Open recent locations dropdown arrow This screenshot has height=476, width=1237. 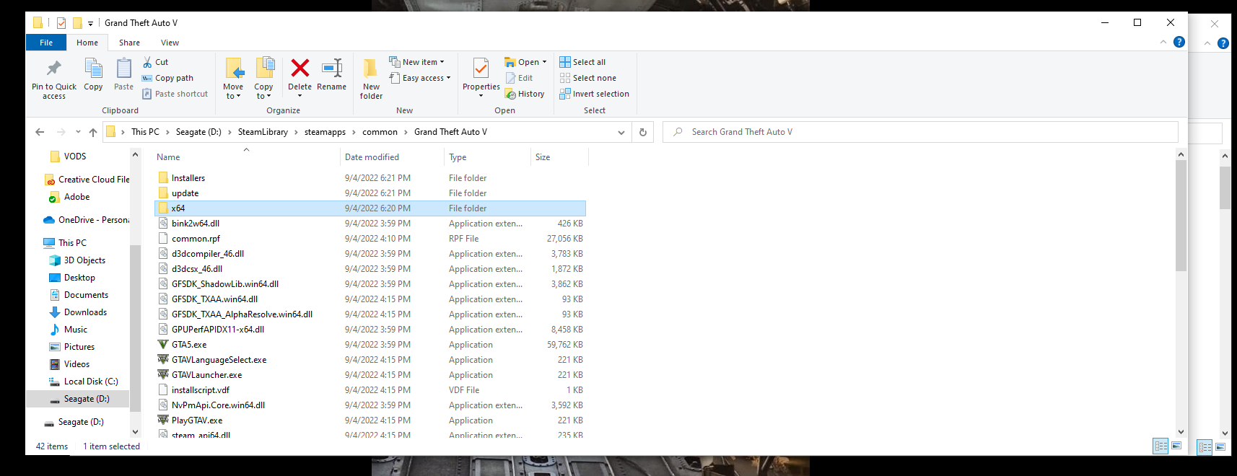pyautogui.click(x=79, y=132)
